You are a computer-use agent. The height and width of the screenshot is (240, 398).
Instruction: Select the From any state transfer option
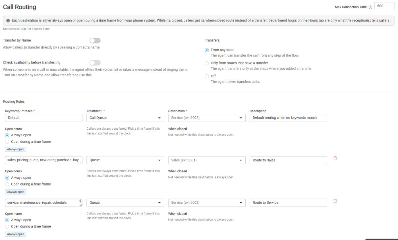(x=207, y=50)
